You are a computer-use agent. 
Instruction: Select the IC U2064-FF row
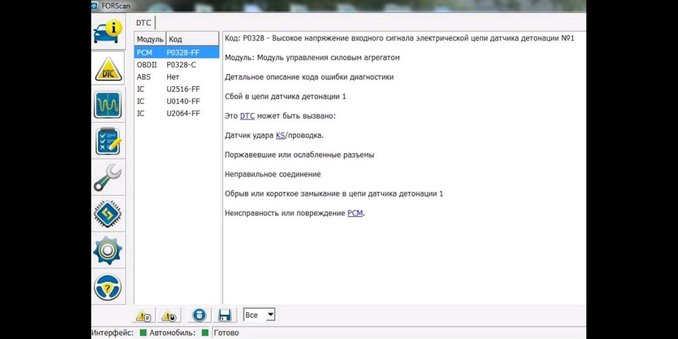tap(177, 113)
